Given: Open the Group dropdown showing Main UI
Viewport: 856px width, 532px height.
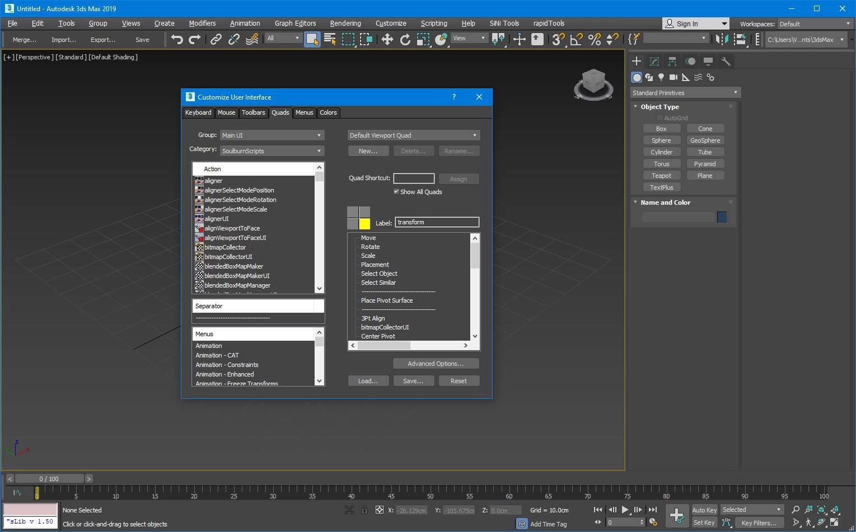Looking at the screenshot, I should tap(272, 135).
